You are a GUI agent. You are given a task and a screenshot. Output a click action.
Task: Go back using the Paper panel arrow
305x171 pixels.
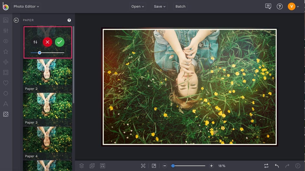click(x=16, y=20)
